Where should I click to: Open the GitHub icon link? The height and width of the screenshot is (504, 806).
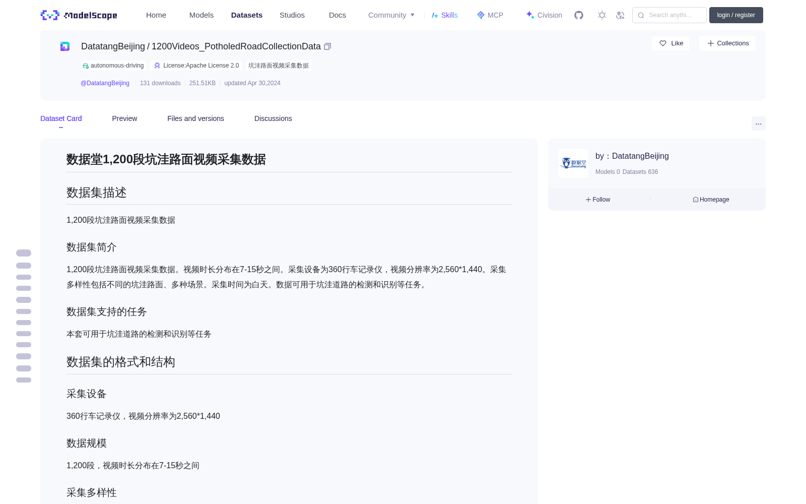[x=579, y=15]
